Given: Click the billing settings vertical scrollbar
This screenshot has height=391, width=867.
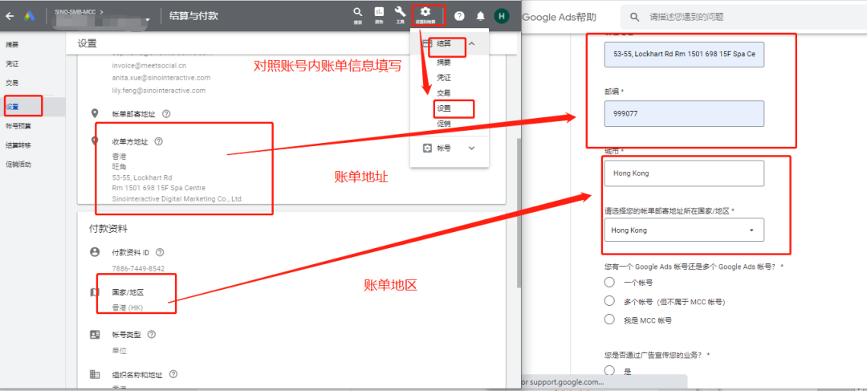Looking at the screenshot, I should [518, 213].
